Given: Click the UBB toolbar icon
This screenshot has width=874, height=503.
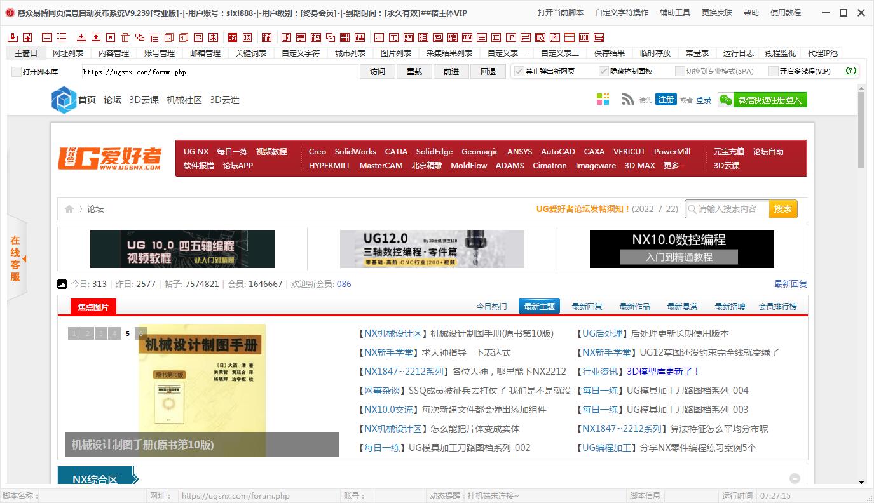Looking at the screenshot, I should [x=584, y=37].
